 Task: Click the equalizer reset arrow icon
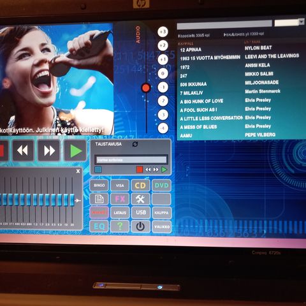click(78, 200)
